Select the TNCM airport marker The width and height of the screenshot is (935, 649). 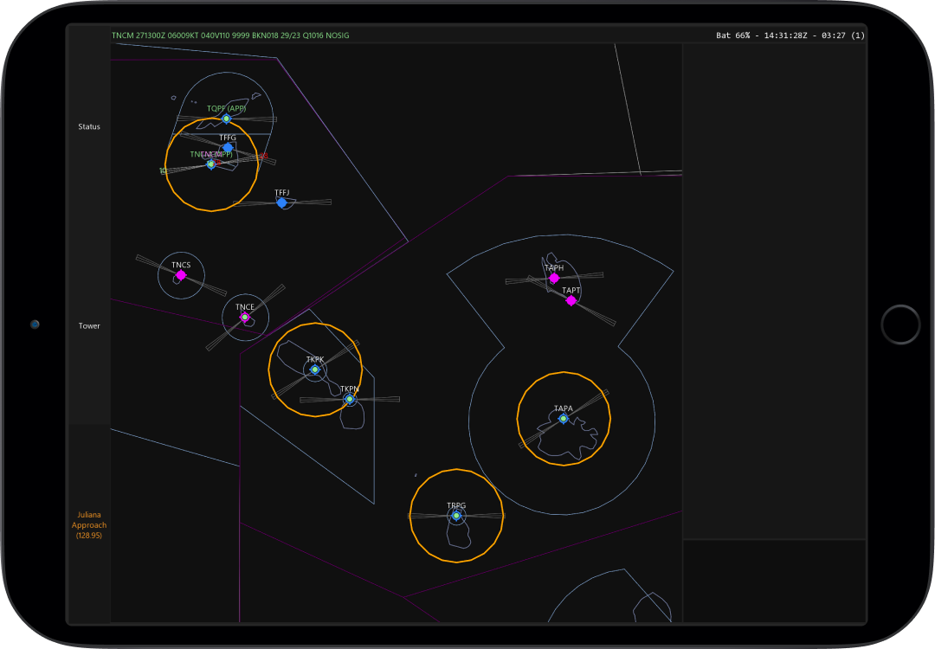(x=210, y=164)
